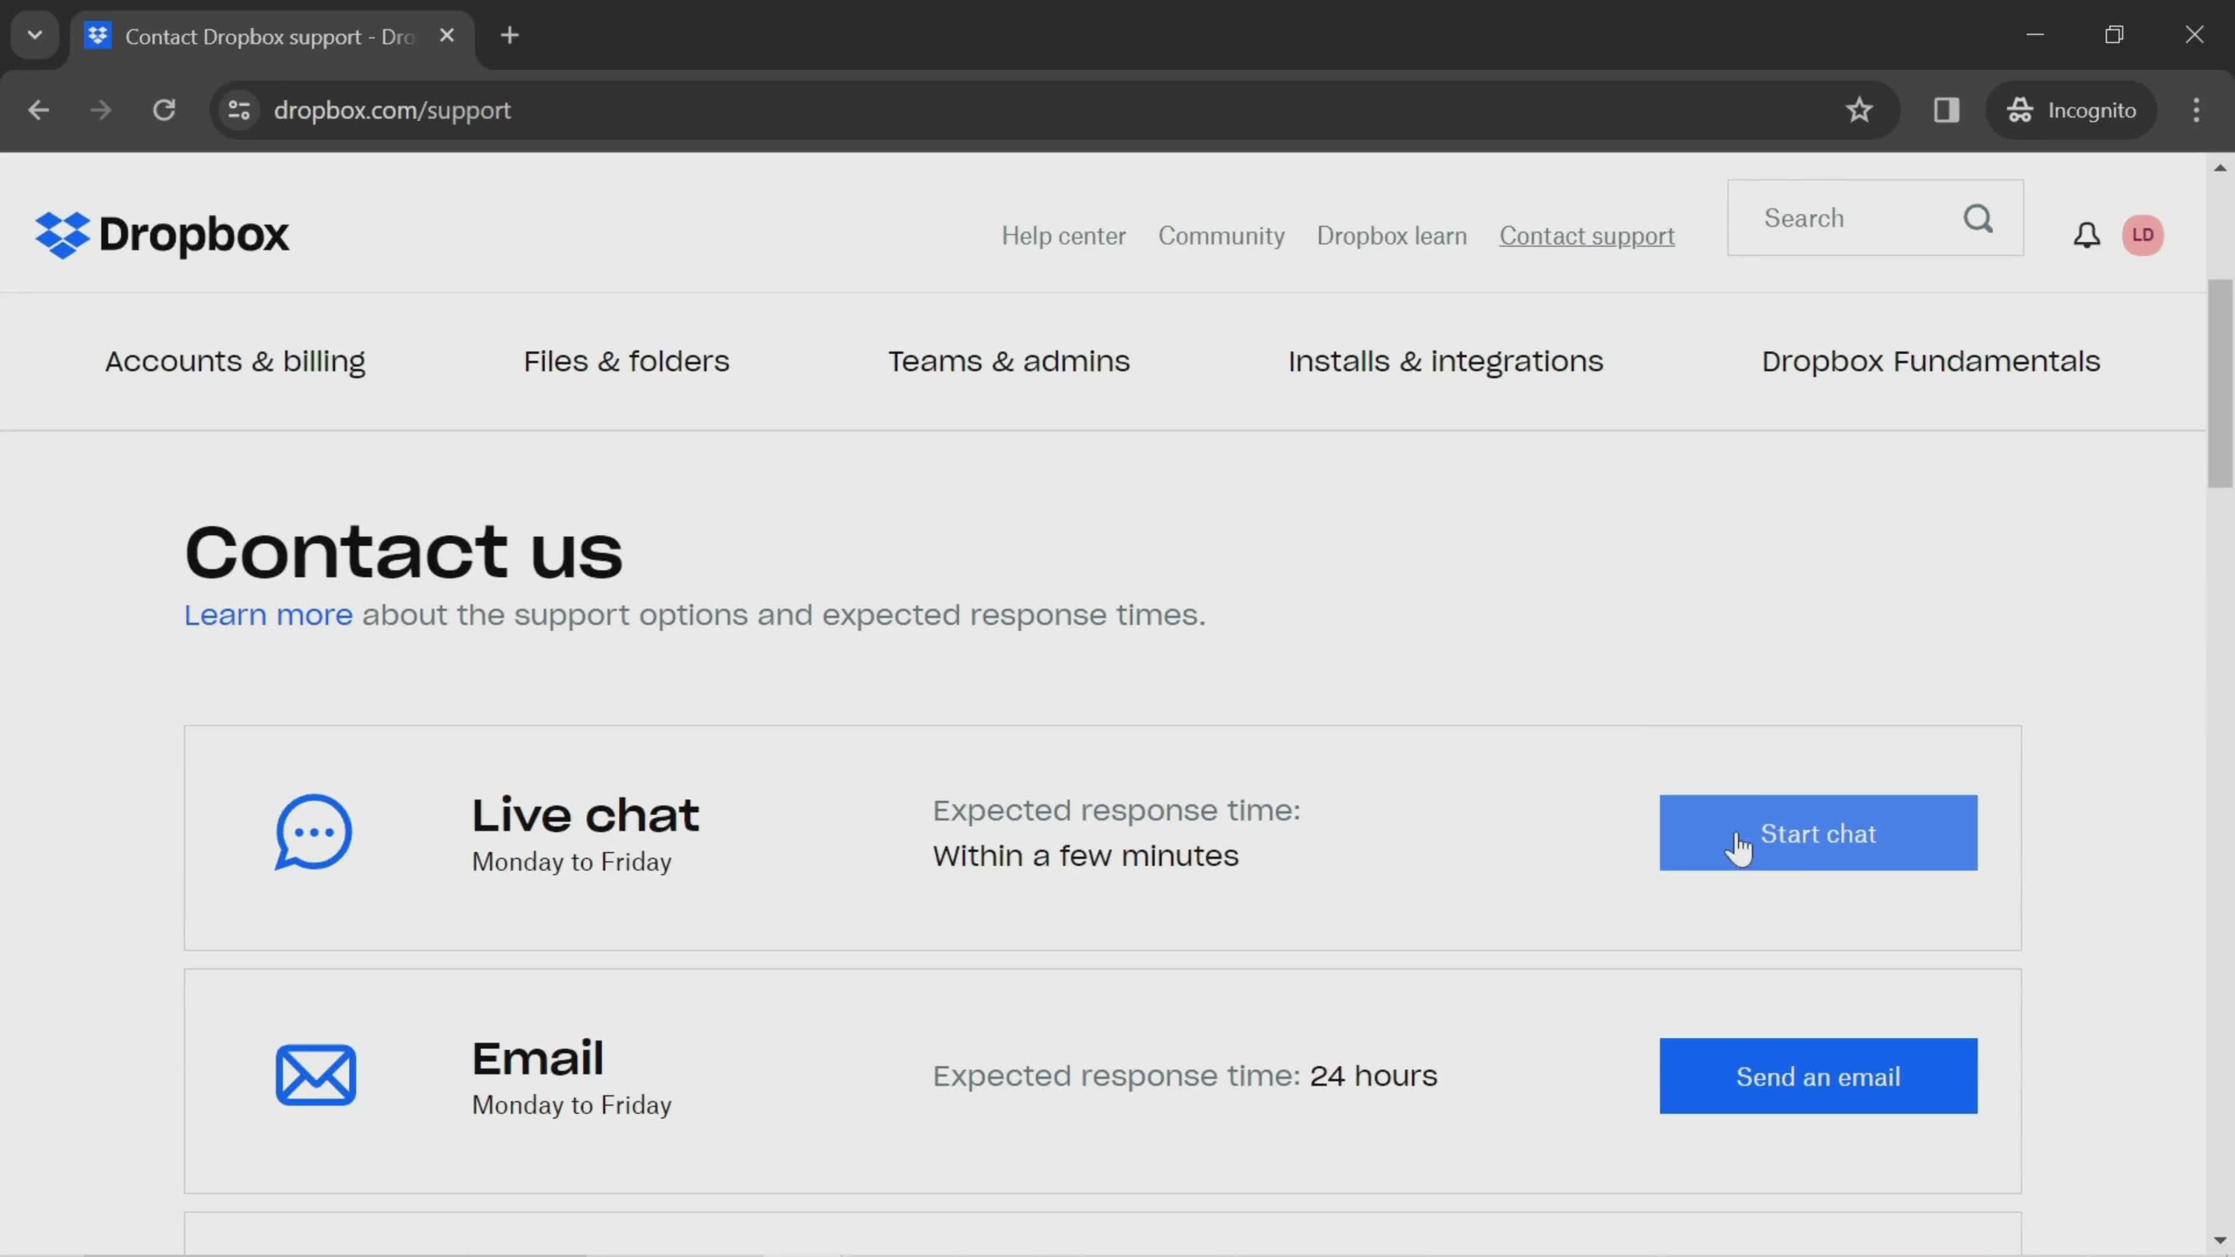Image resolution: width=2235 pixels, height=1257 pixels.
Task: Click the browser extensions puzzle icon
Action: tap(1946, 109)
